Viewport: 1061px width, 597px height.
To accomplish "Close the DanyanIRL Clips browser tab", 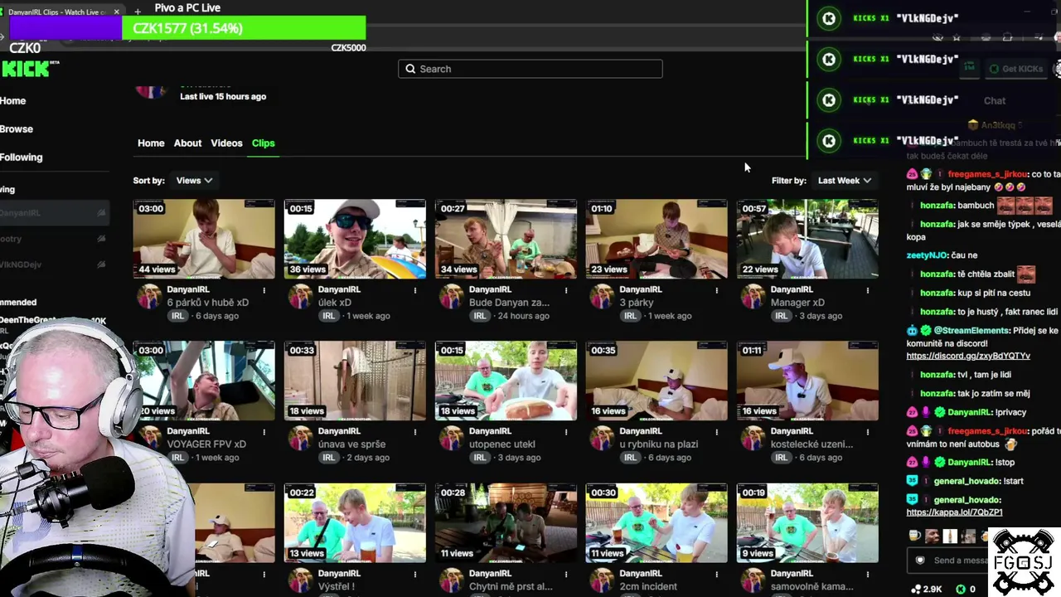I will point(116,12).
